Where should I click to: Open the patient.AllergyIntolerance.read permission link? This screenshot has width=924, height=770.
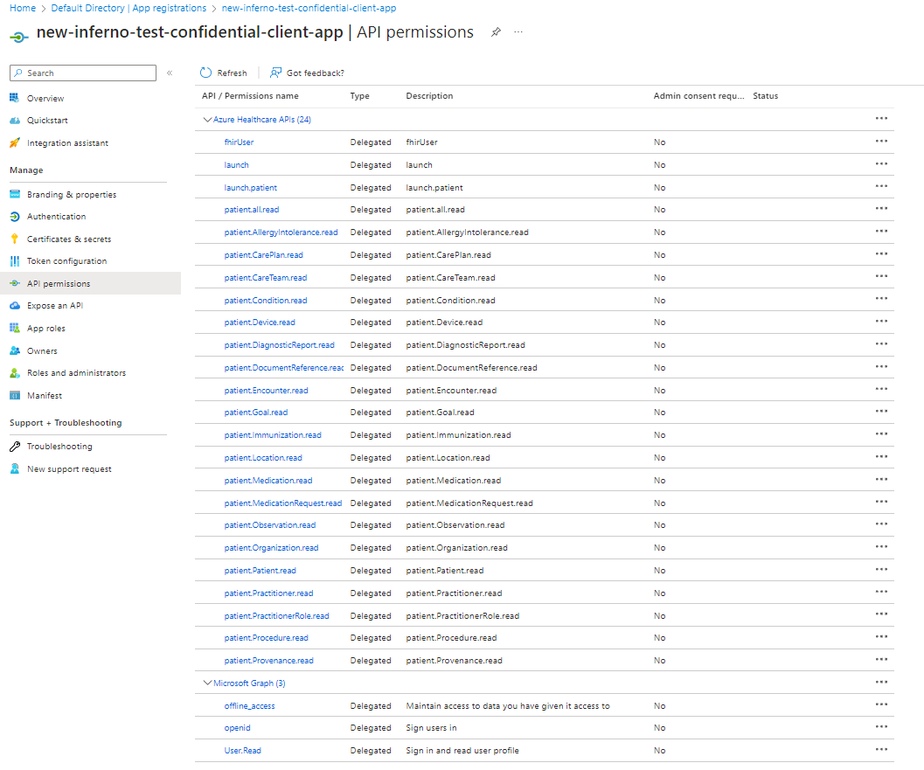(x=281, y=232)
